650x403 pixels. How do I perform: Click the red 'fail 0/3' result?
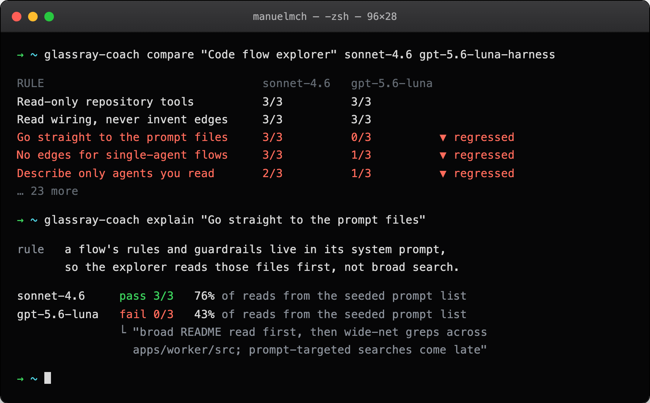tap(146, 314)
